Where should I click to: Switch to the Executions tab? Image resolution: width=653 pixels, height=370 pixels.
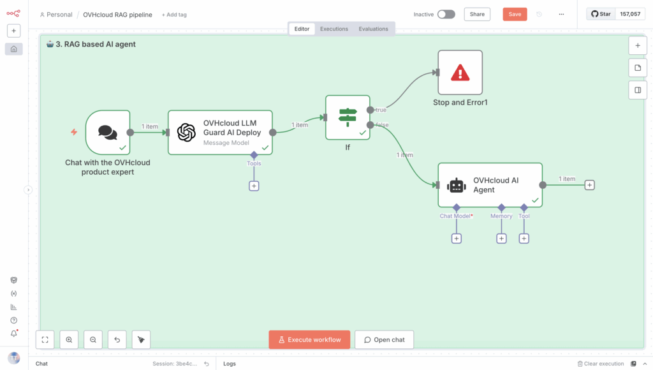(334, 29)
